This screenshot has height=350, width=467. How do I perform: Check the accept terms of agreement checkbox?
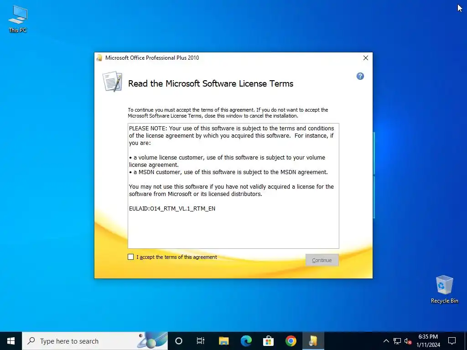click(x=131, y=257)
